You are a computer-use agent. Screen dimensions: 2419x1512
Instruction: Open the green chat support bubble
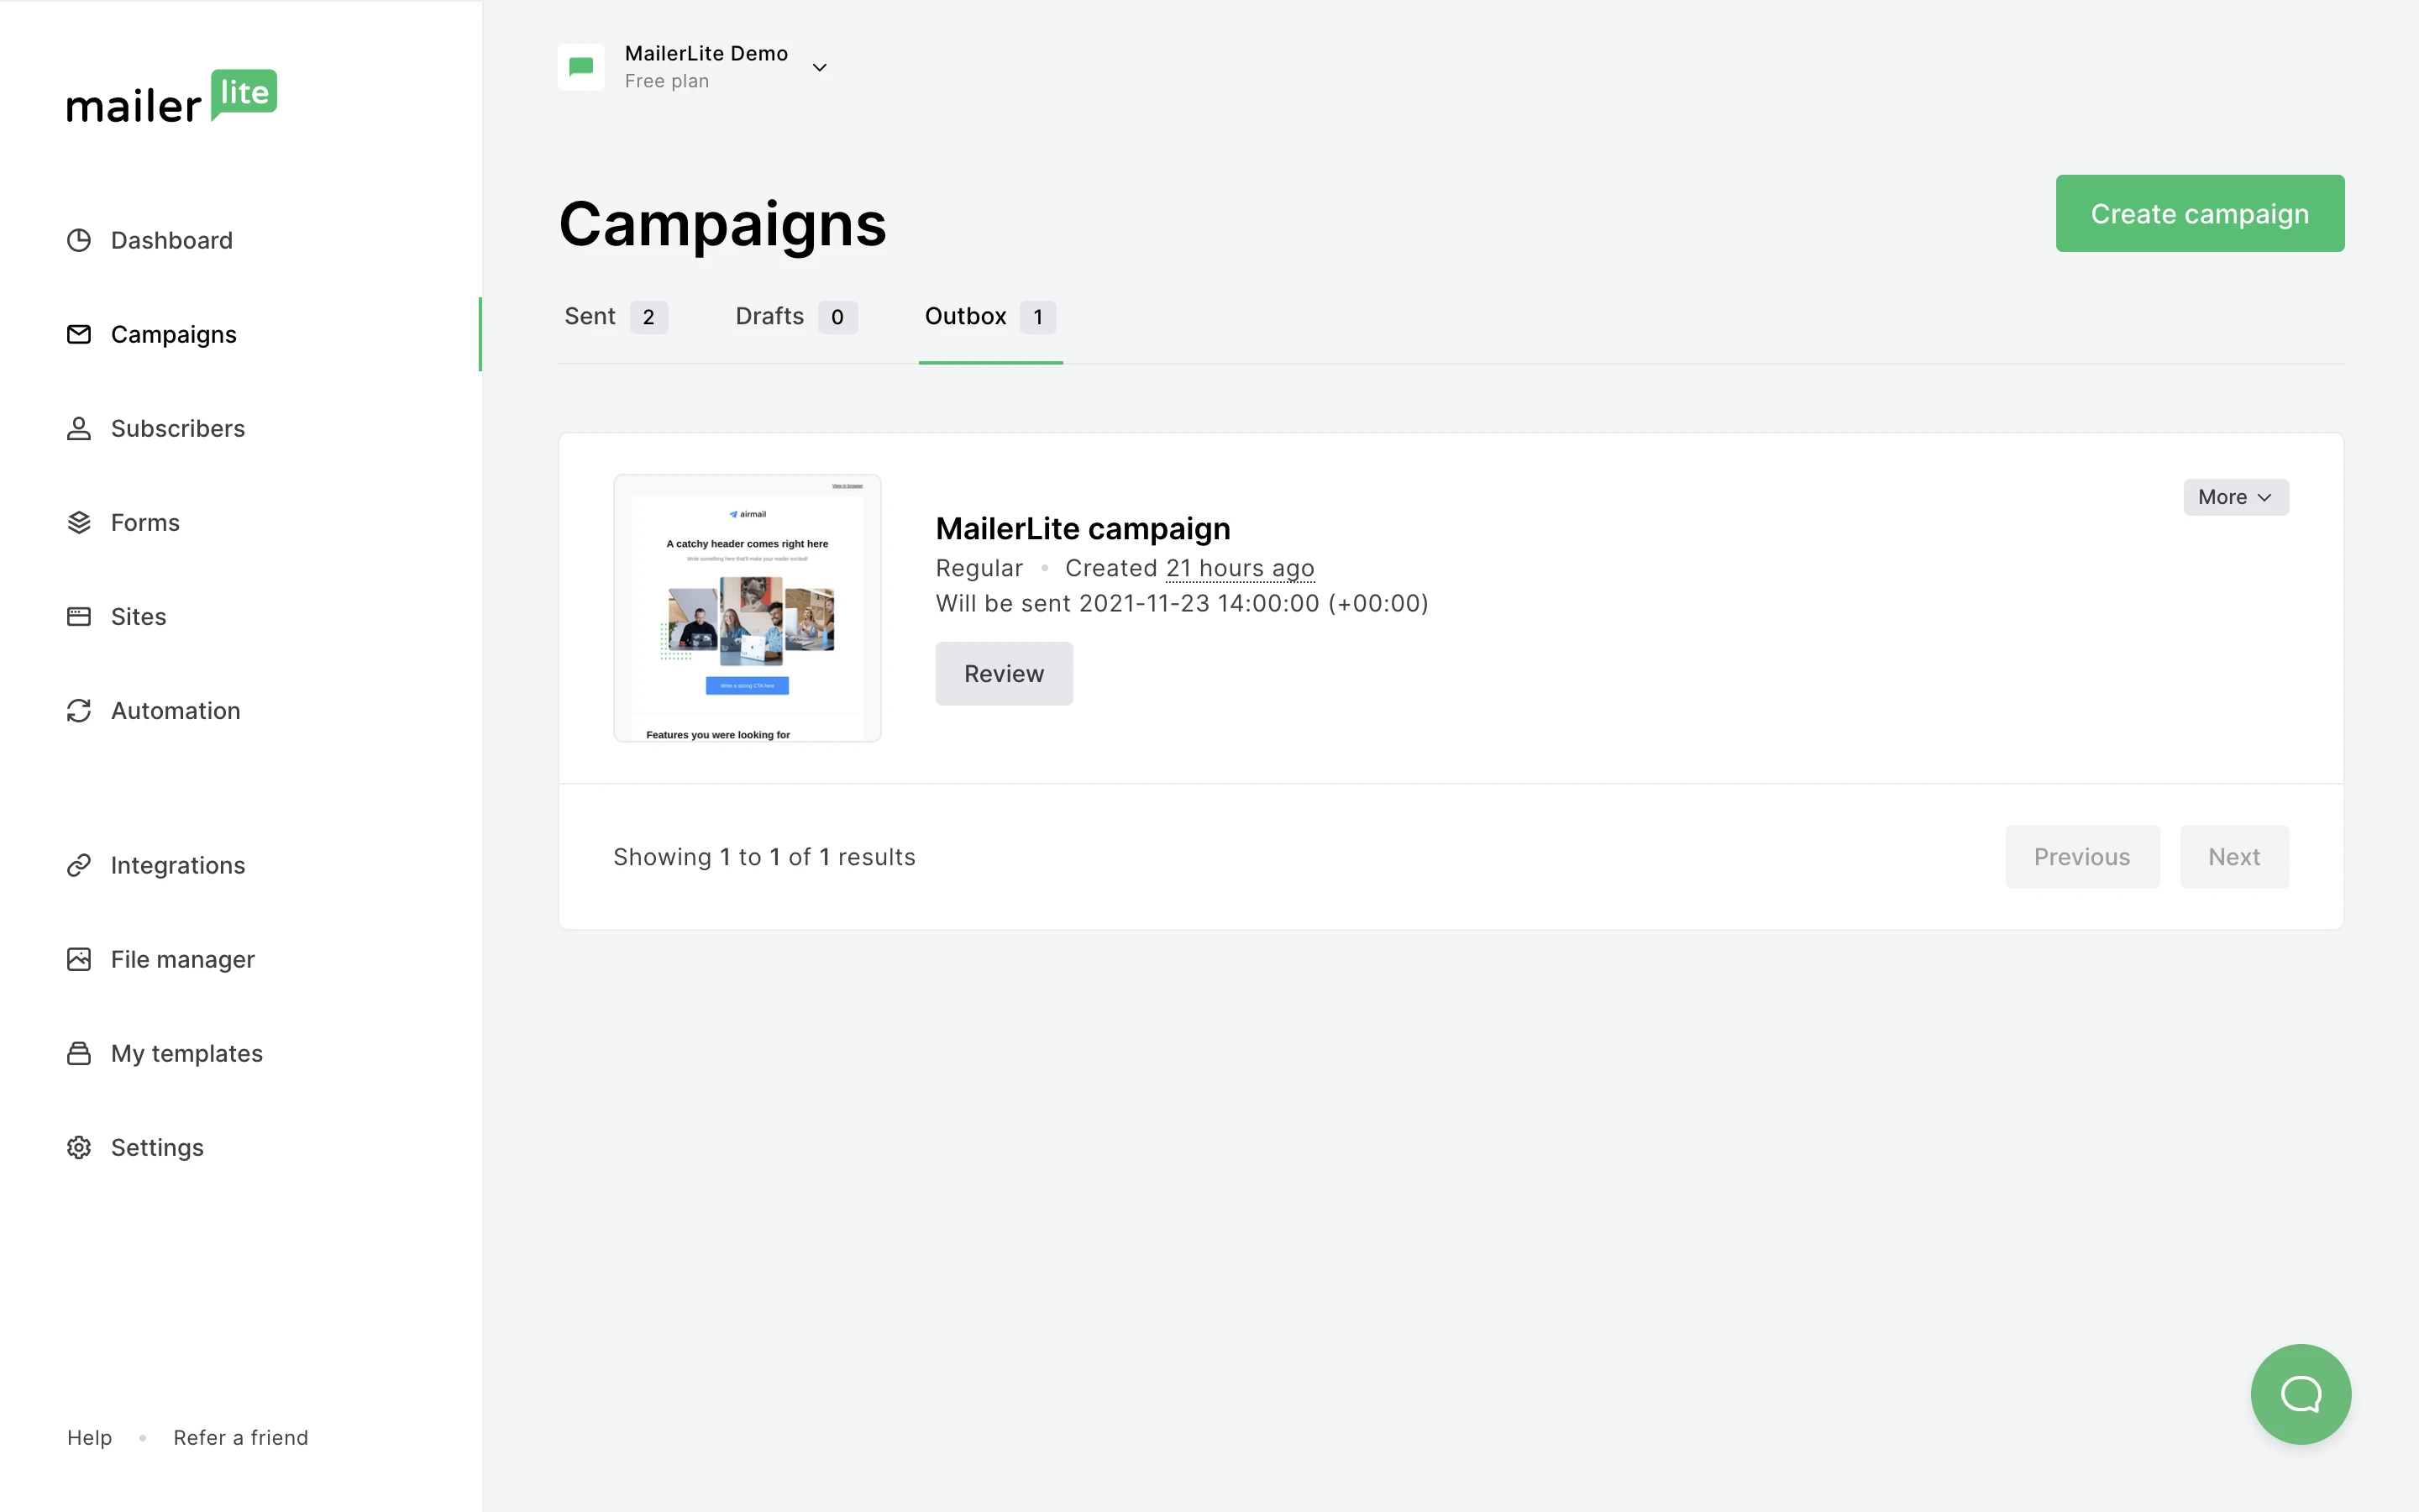point(2300,1393)
